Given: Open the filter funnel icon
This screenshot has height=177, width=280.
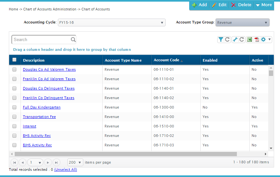Looking at the screenshot, I should (221, 39).
